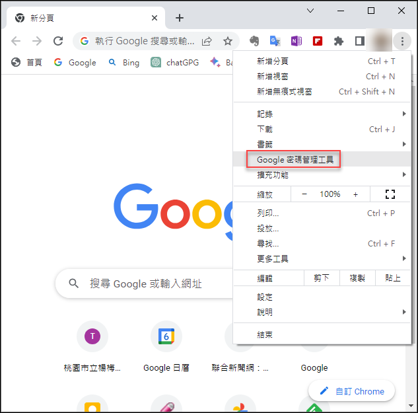Increase zoom with the plus button
The height and width of the screenshot is (413, 418).
pos(355,194)
